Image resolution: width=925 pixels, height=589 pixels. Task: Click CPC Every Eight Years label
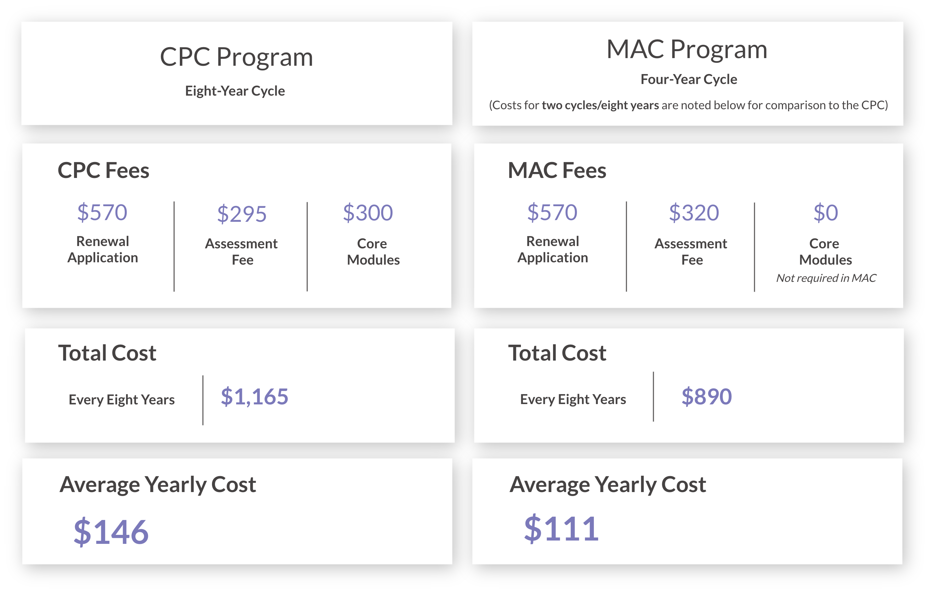[121, 400]
